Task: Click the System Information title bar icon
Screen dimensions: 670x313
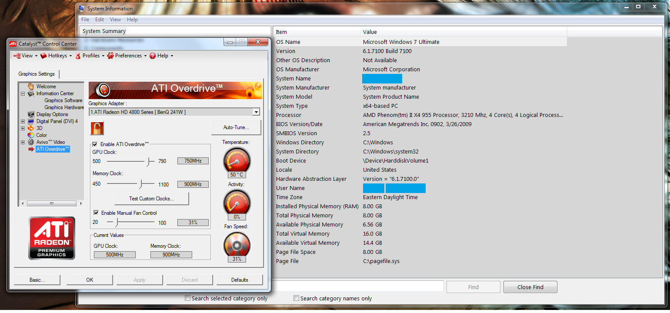Action: click(x=81, y=8)
